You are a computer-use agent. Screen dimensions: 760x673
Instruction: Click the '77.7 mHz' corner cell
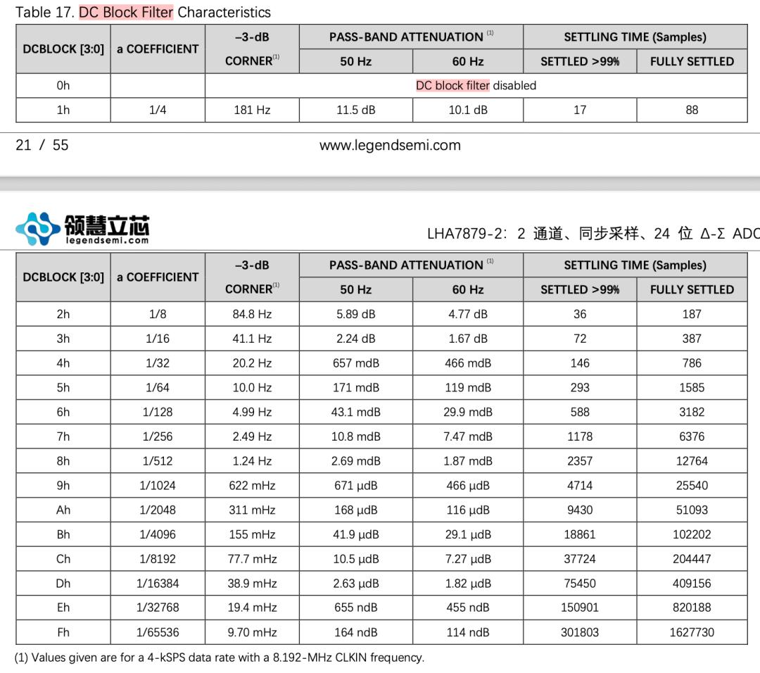tap(252, 559)
